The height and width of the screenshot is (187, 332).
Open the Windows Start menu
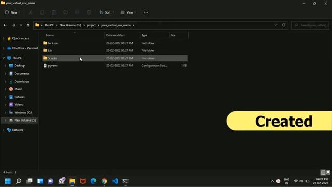coord(8,181)
